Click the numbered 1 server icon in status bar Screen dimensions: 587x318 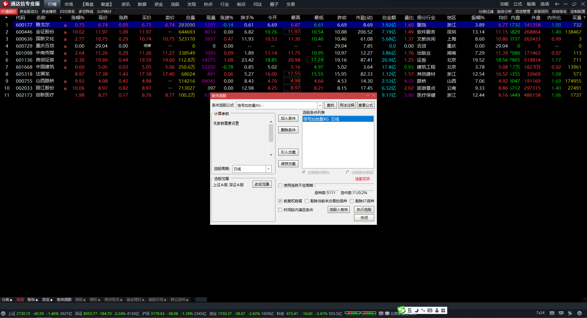click(387, 313)
